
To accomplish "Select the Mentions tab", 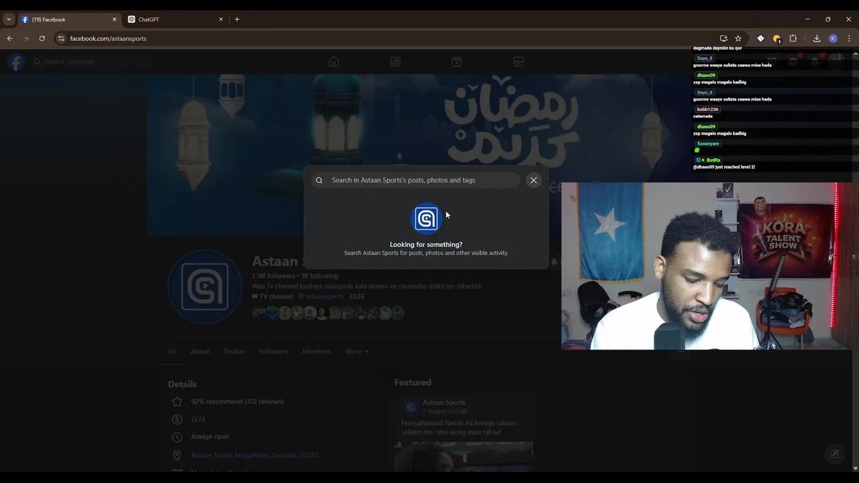I will [316, 352].
